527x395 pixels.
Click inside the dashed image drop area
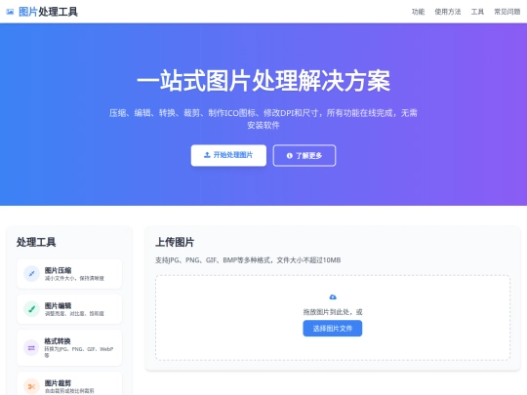pos(333,317)
